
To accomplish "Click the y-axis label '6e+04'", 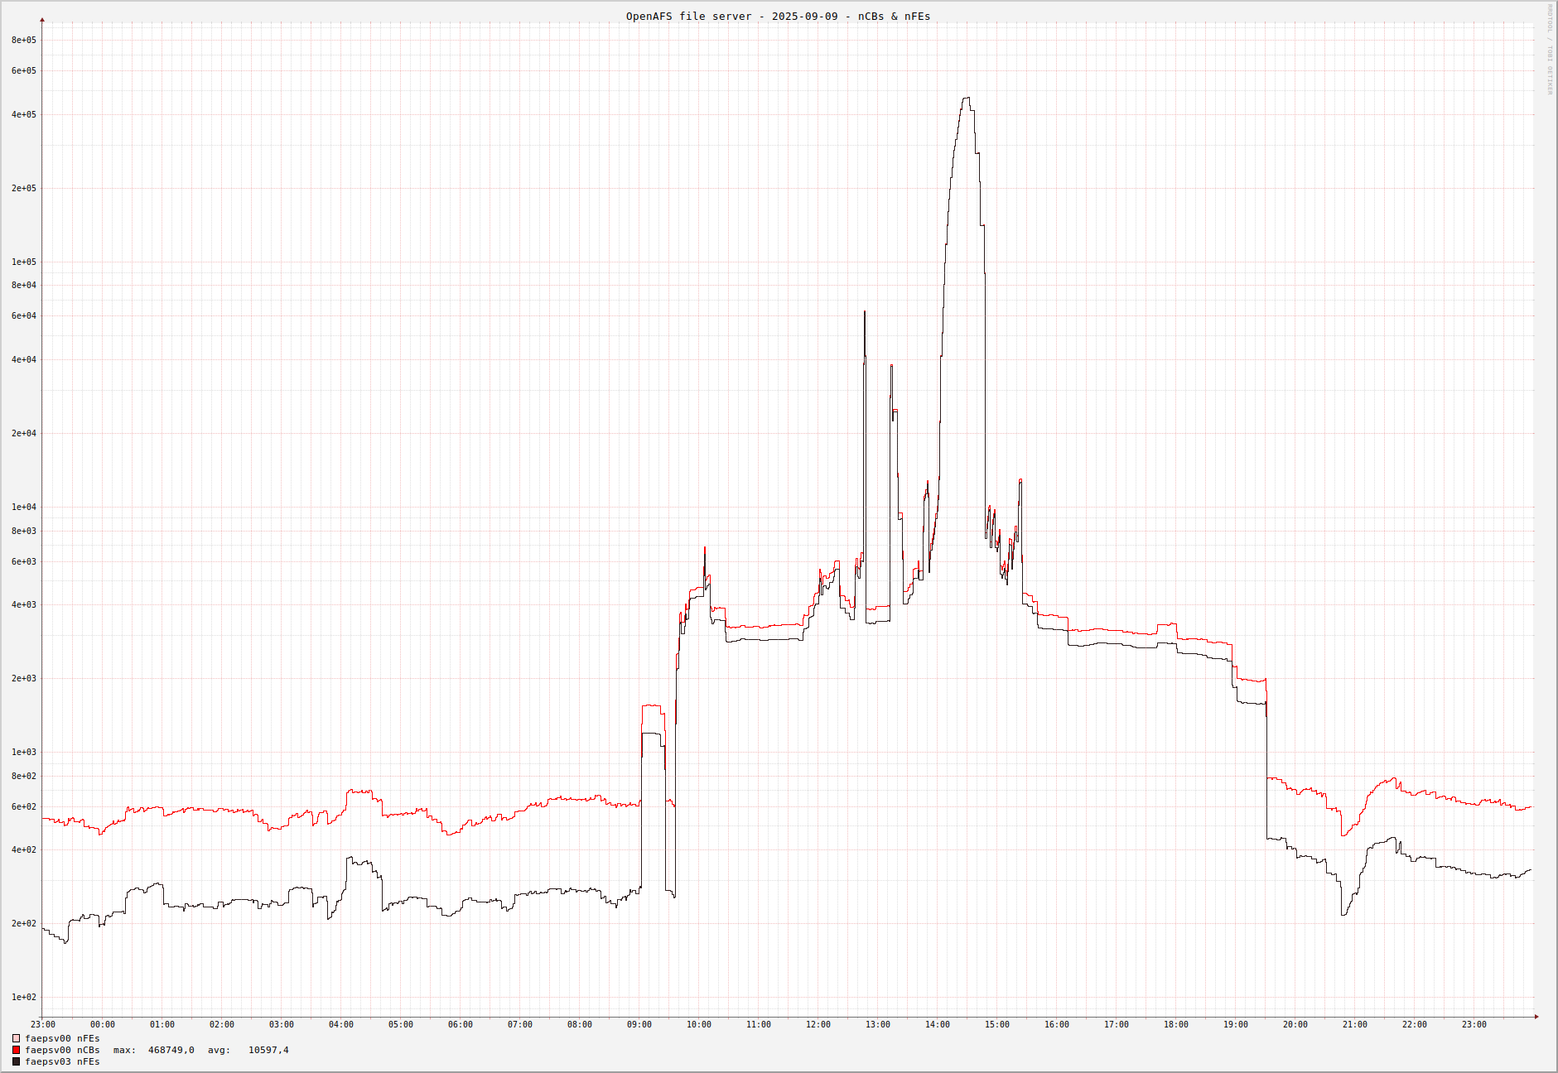I will pos(24,316).
